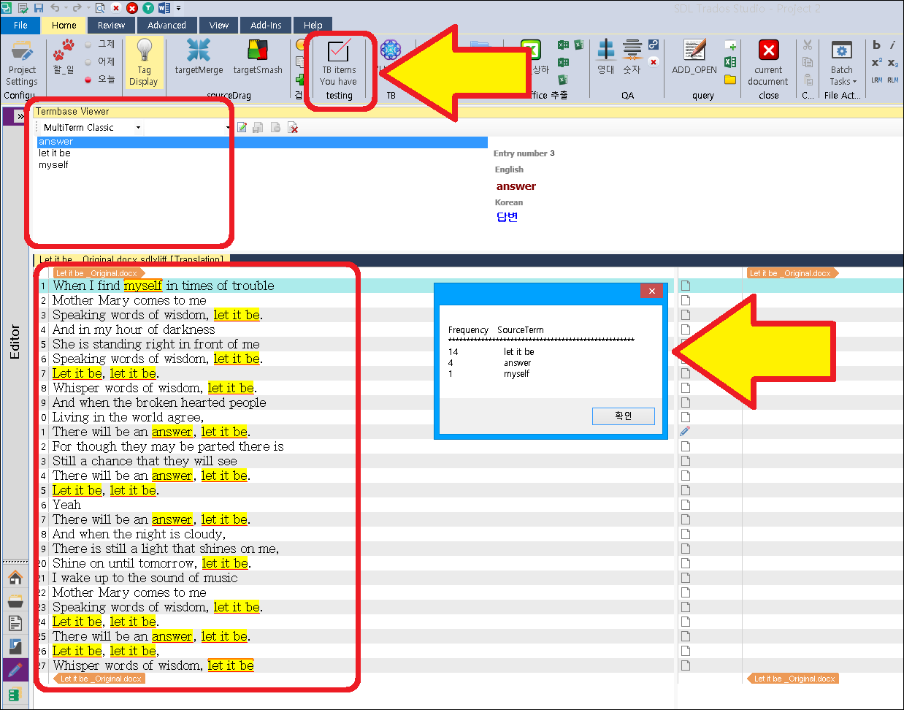Click the Word icon in quick access toolbar
The image size is (904, 710).
pyautogui.click(x=164, y=8)
